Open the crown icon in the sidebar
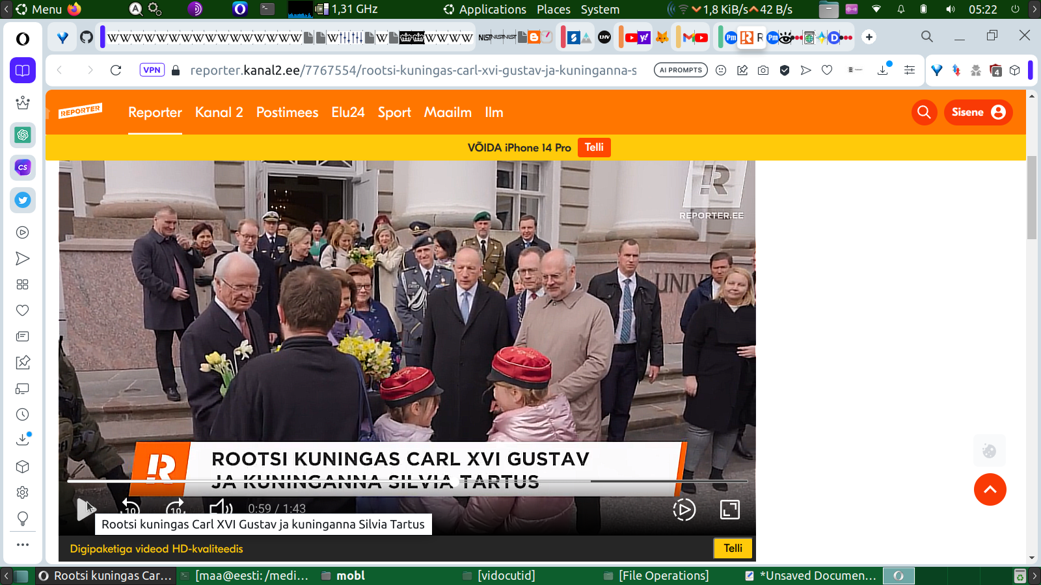Viewport: 1041px width, 585px height. tap(23, 103)
